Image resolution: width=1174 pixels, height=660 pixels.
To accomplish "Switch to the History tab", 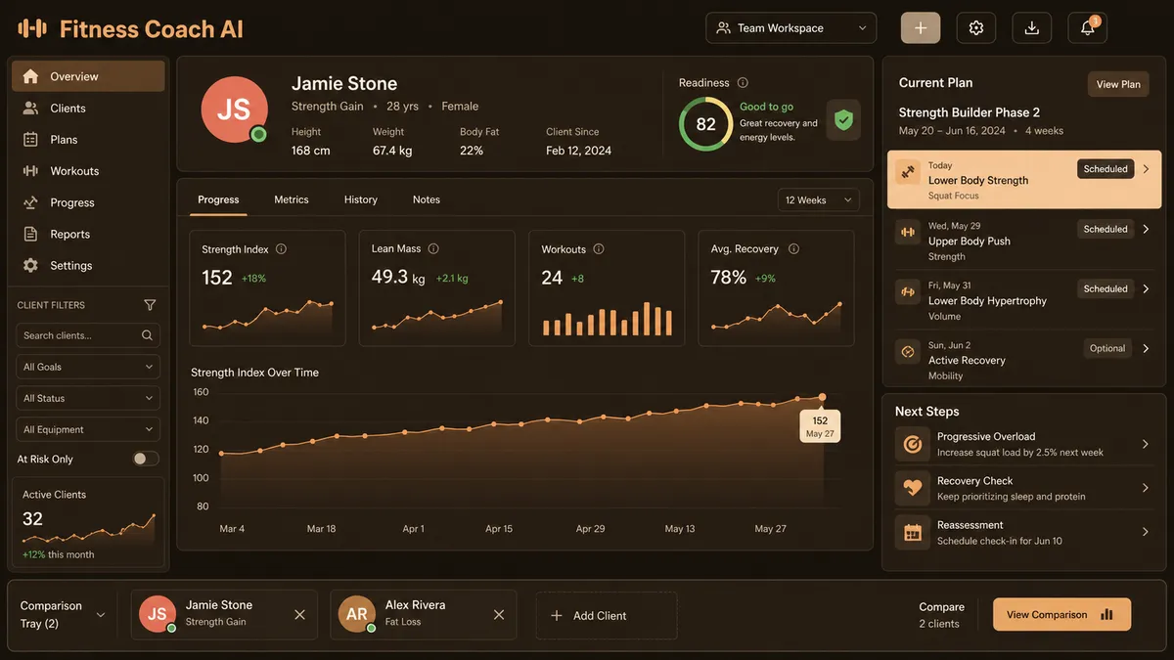I will [x=361, y=199].
